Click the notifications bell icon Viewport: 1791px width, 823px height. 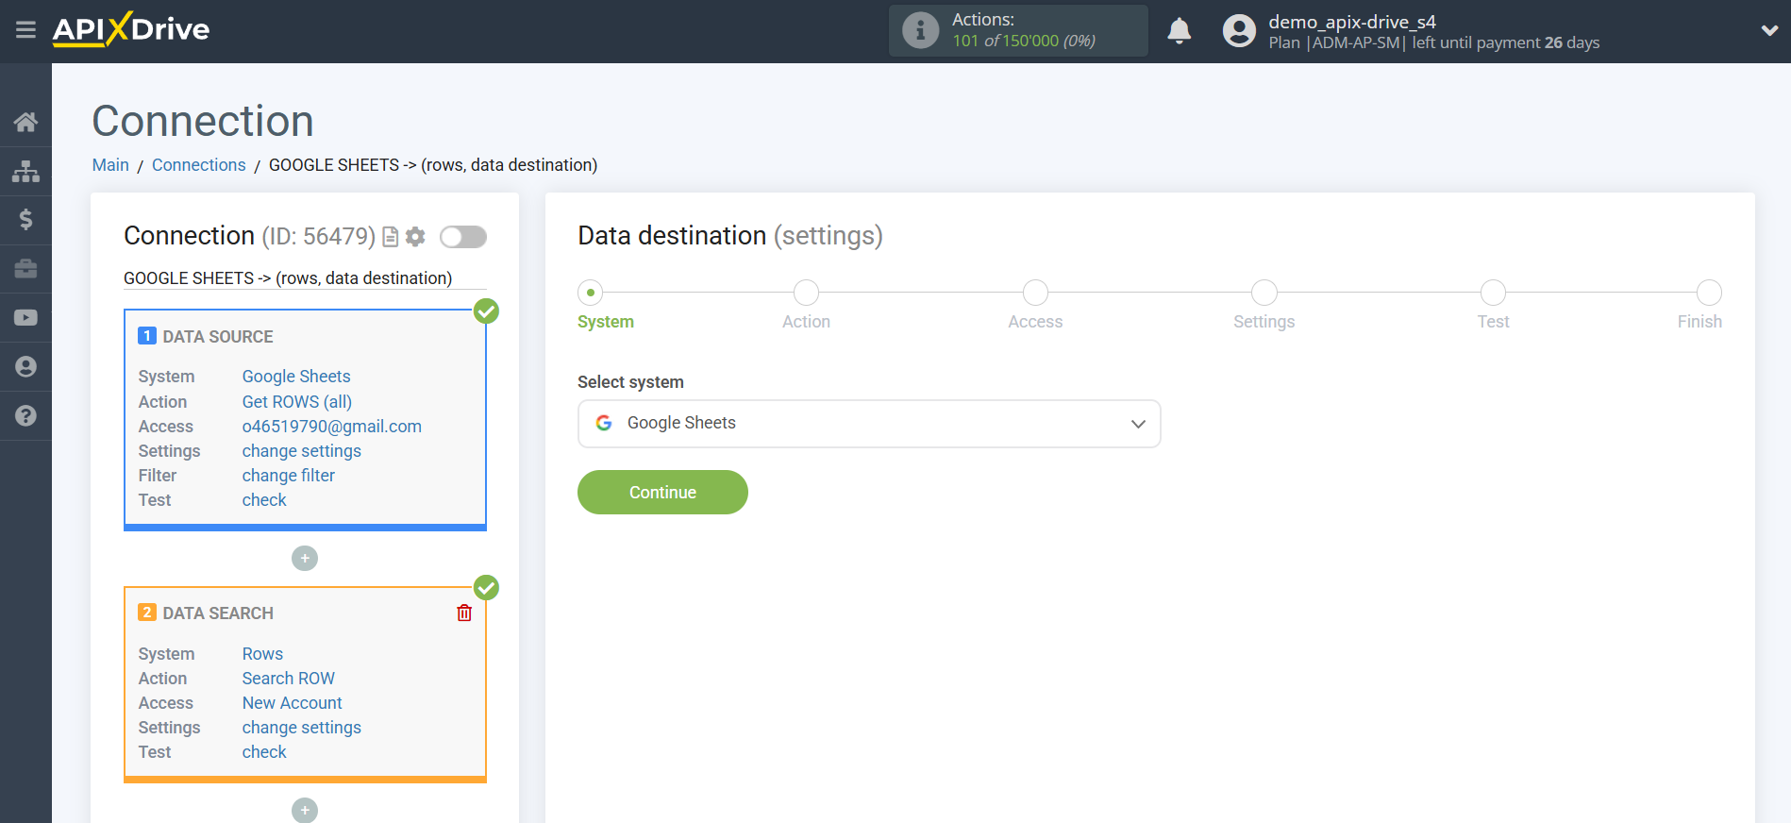click(x=1179, y=31)
